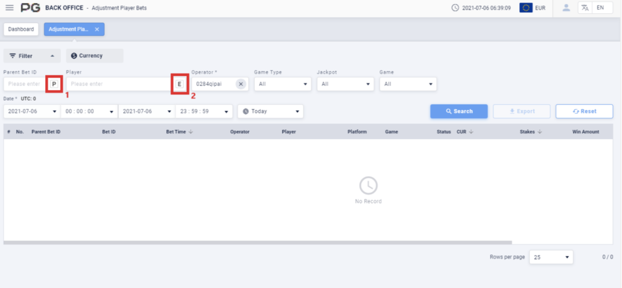The height and width of the screenshot is (288, 622).
Task: Click the EUR flag currency icon
Action: pyautogui.click(x=525, y=8)
